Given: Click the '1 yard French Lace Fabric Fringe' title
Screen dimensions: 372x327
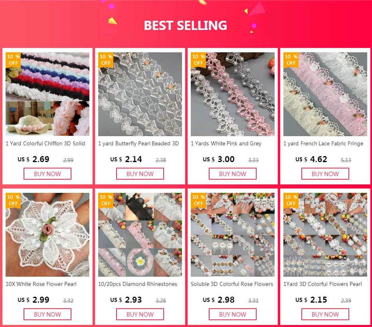Looking at the screenshot, I should 323,144.
